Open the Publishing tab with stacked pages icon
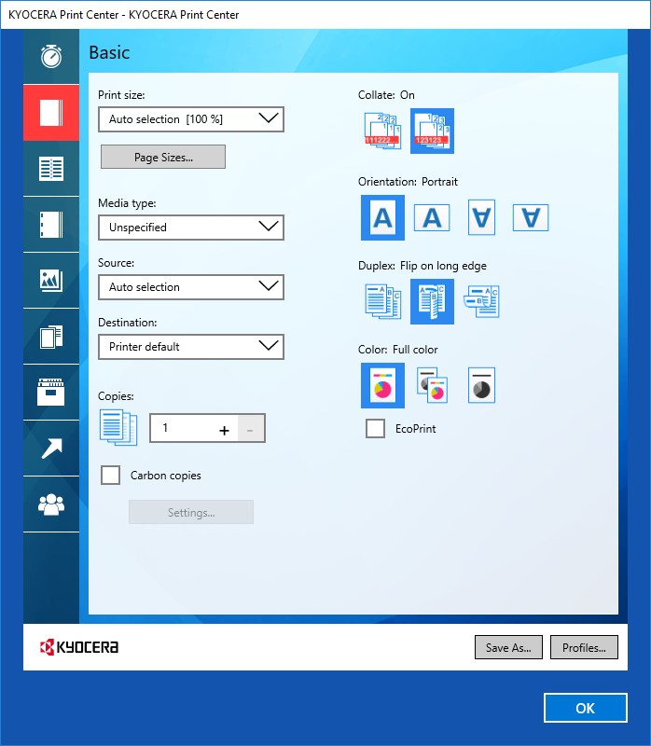This screenshot has width=651, height=746. coord(51,337)
